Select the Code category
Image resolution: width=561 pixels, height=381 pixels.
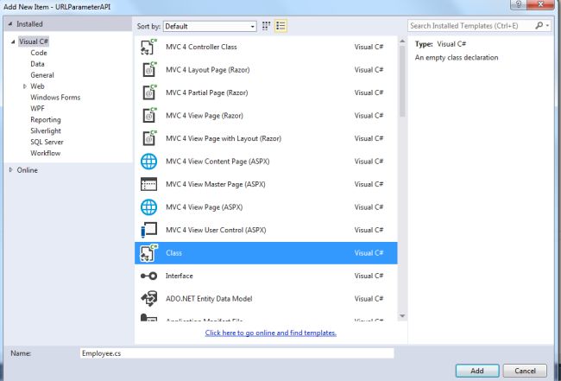pos(39,53)
